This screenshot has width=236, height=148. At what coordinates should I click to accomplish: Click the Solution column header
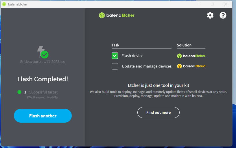pyautogui.click(x=184, y=45)
